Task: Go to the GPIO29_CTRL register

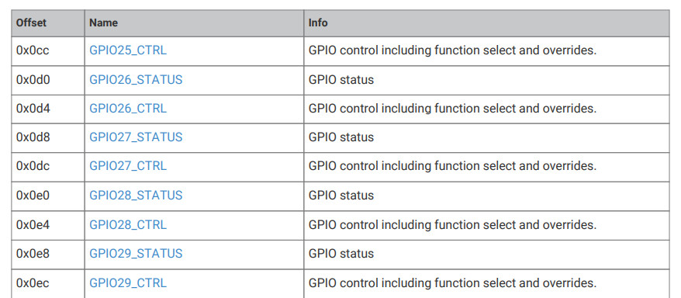Action: [128, 284]
